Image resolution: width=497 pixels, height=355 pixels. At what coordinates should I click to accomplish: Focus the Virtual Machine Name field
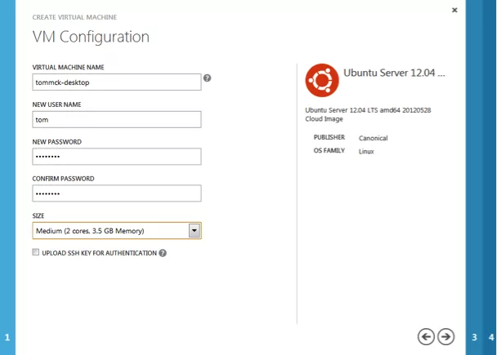(117, 82)
